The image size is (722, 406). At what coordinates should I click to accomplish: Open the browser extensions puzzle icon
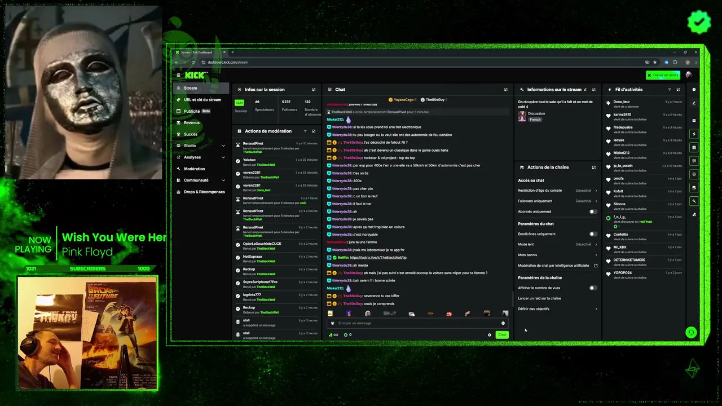coord(675,63)
